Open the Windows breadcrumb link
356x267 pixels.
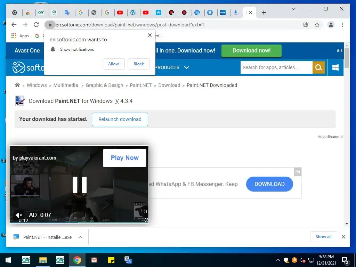pos(37,86)
